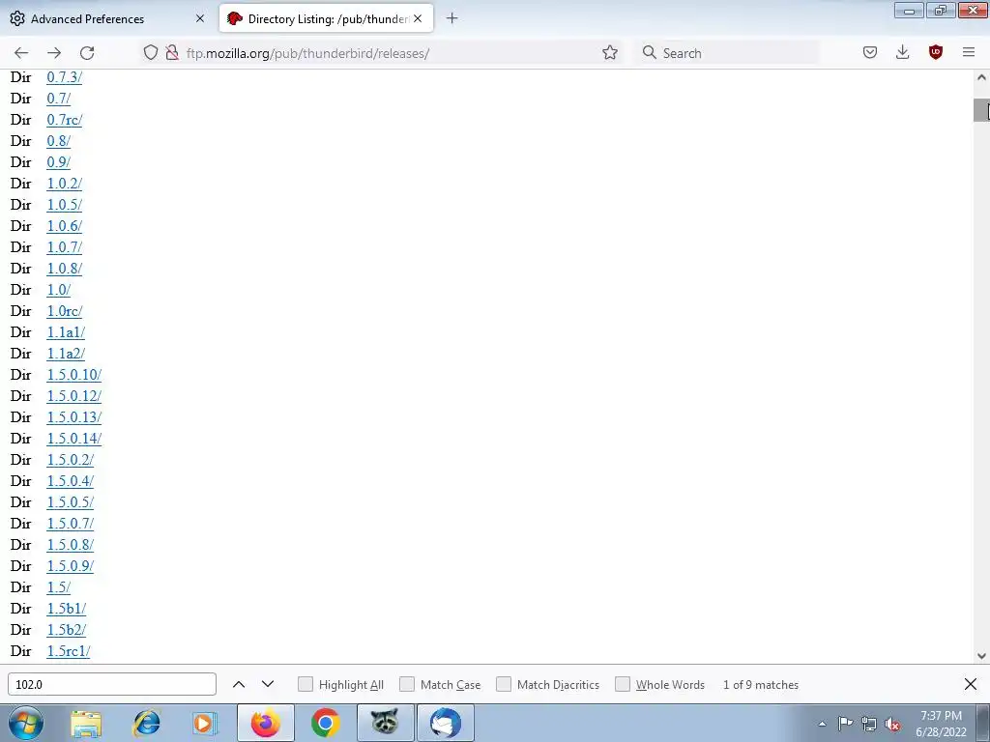Go forward one page
Viewport: 990px width, 742px height.
pos(54,53)
